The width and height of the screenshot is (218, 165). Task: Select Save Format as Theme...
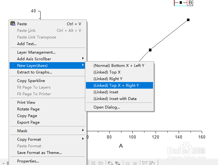(48, 153)
